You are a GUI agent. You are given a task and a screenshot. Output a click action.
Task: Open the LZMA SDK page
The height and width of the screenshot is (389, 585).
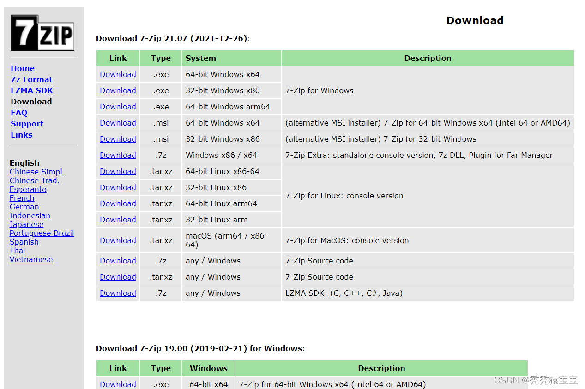[32, 90]
